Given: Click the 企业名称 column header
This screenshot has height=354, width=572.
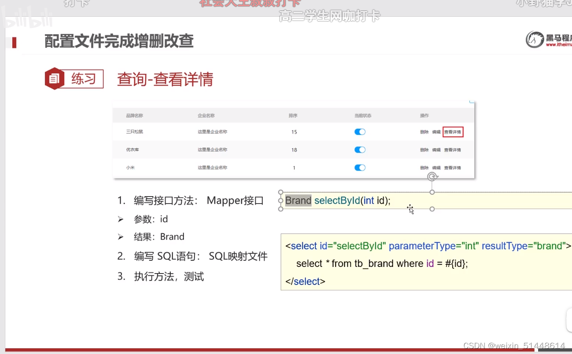Looking at the screenshot, I should pos(206,116).
